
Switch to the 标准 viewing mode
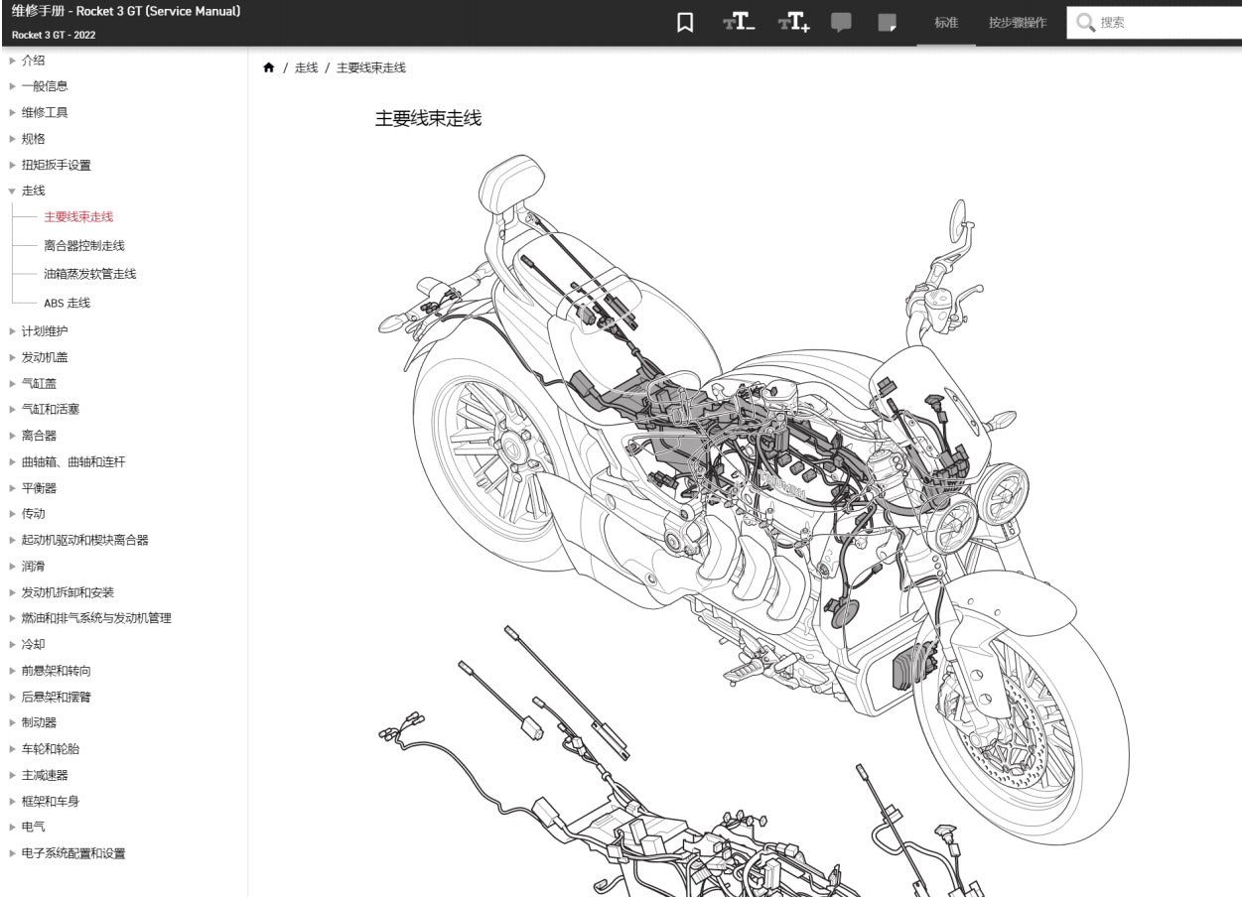(x=946, y=22)
